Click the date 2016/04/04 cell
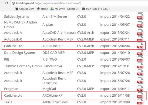 click(x=121, y=46)
